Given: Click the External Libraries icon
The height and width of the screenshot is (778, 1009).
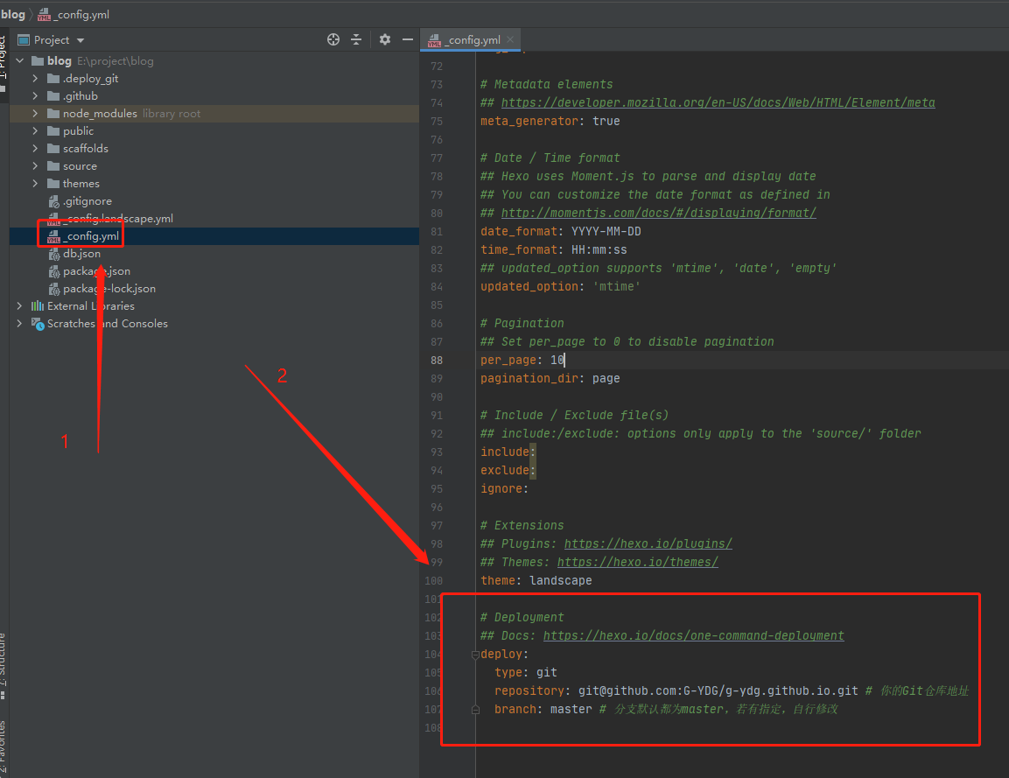Looking at the screenshot, I should click(38, 305).
